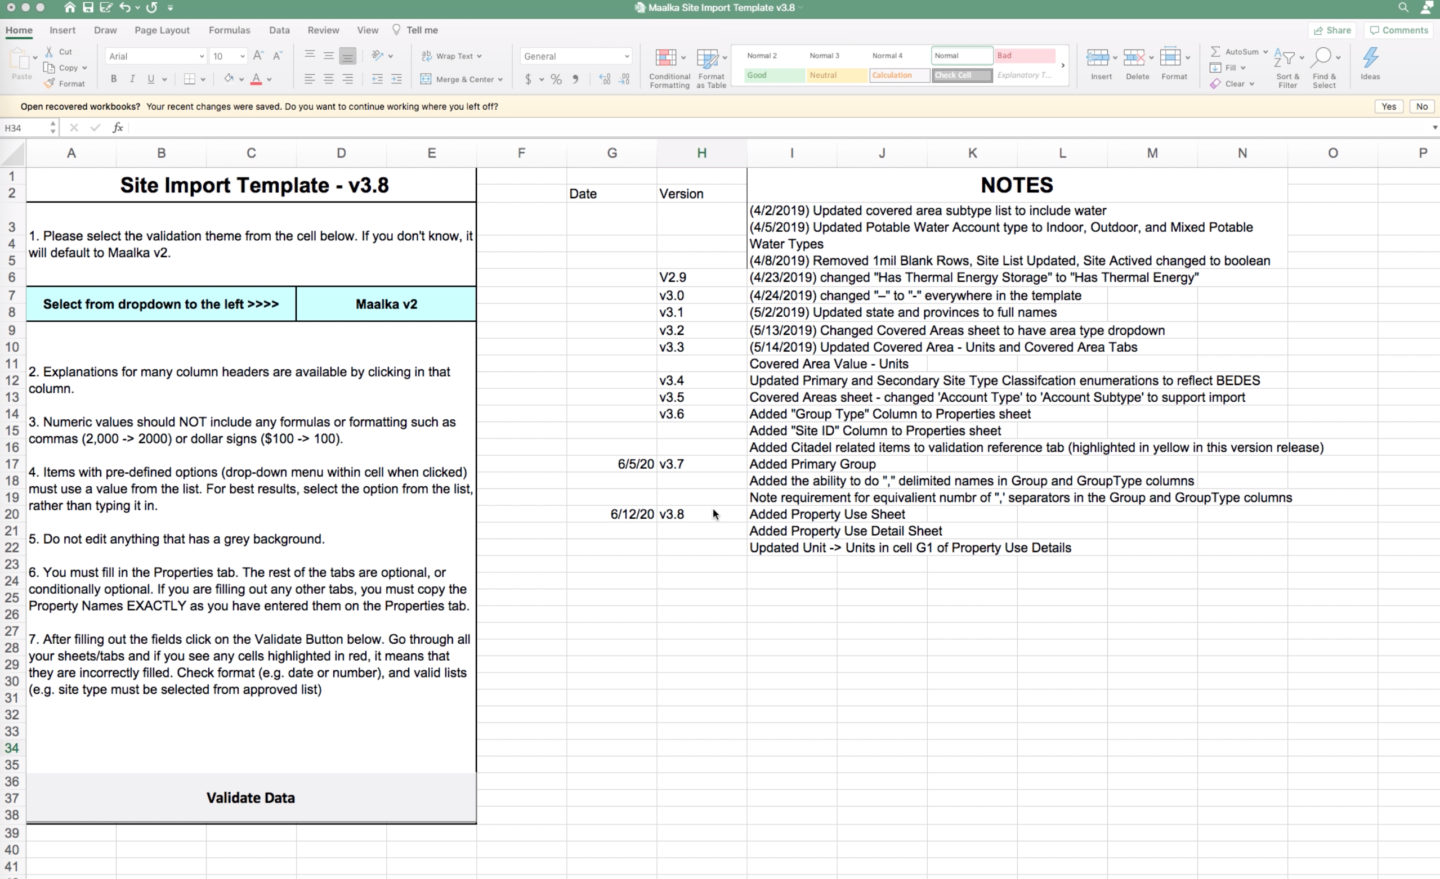Open the font name dropdown
Screen dimensions: 1440x879
(x=202, y=57)
